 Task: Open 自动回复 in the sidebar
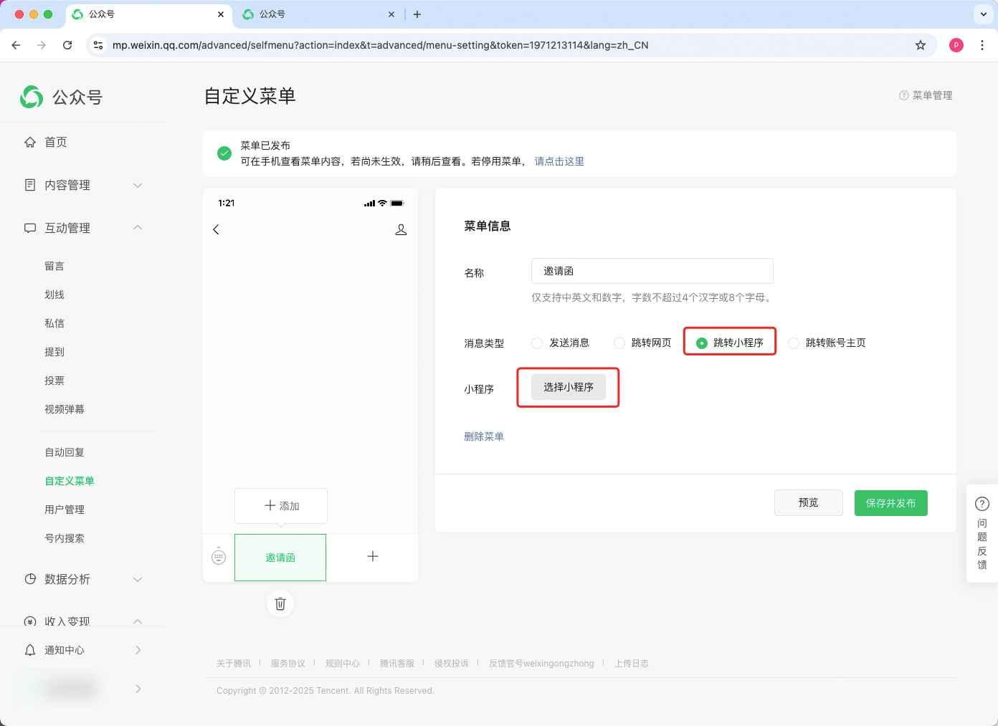[65, 452]
